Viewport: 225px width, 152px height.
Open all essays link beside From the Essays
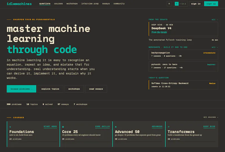pyautogui.click(x=215, y=19)
